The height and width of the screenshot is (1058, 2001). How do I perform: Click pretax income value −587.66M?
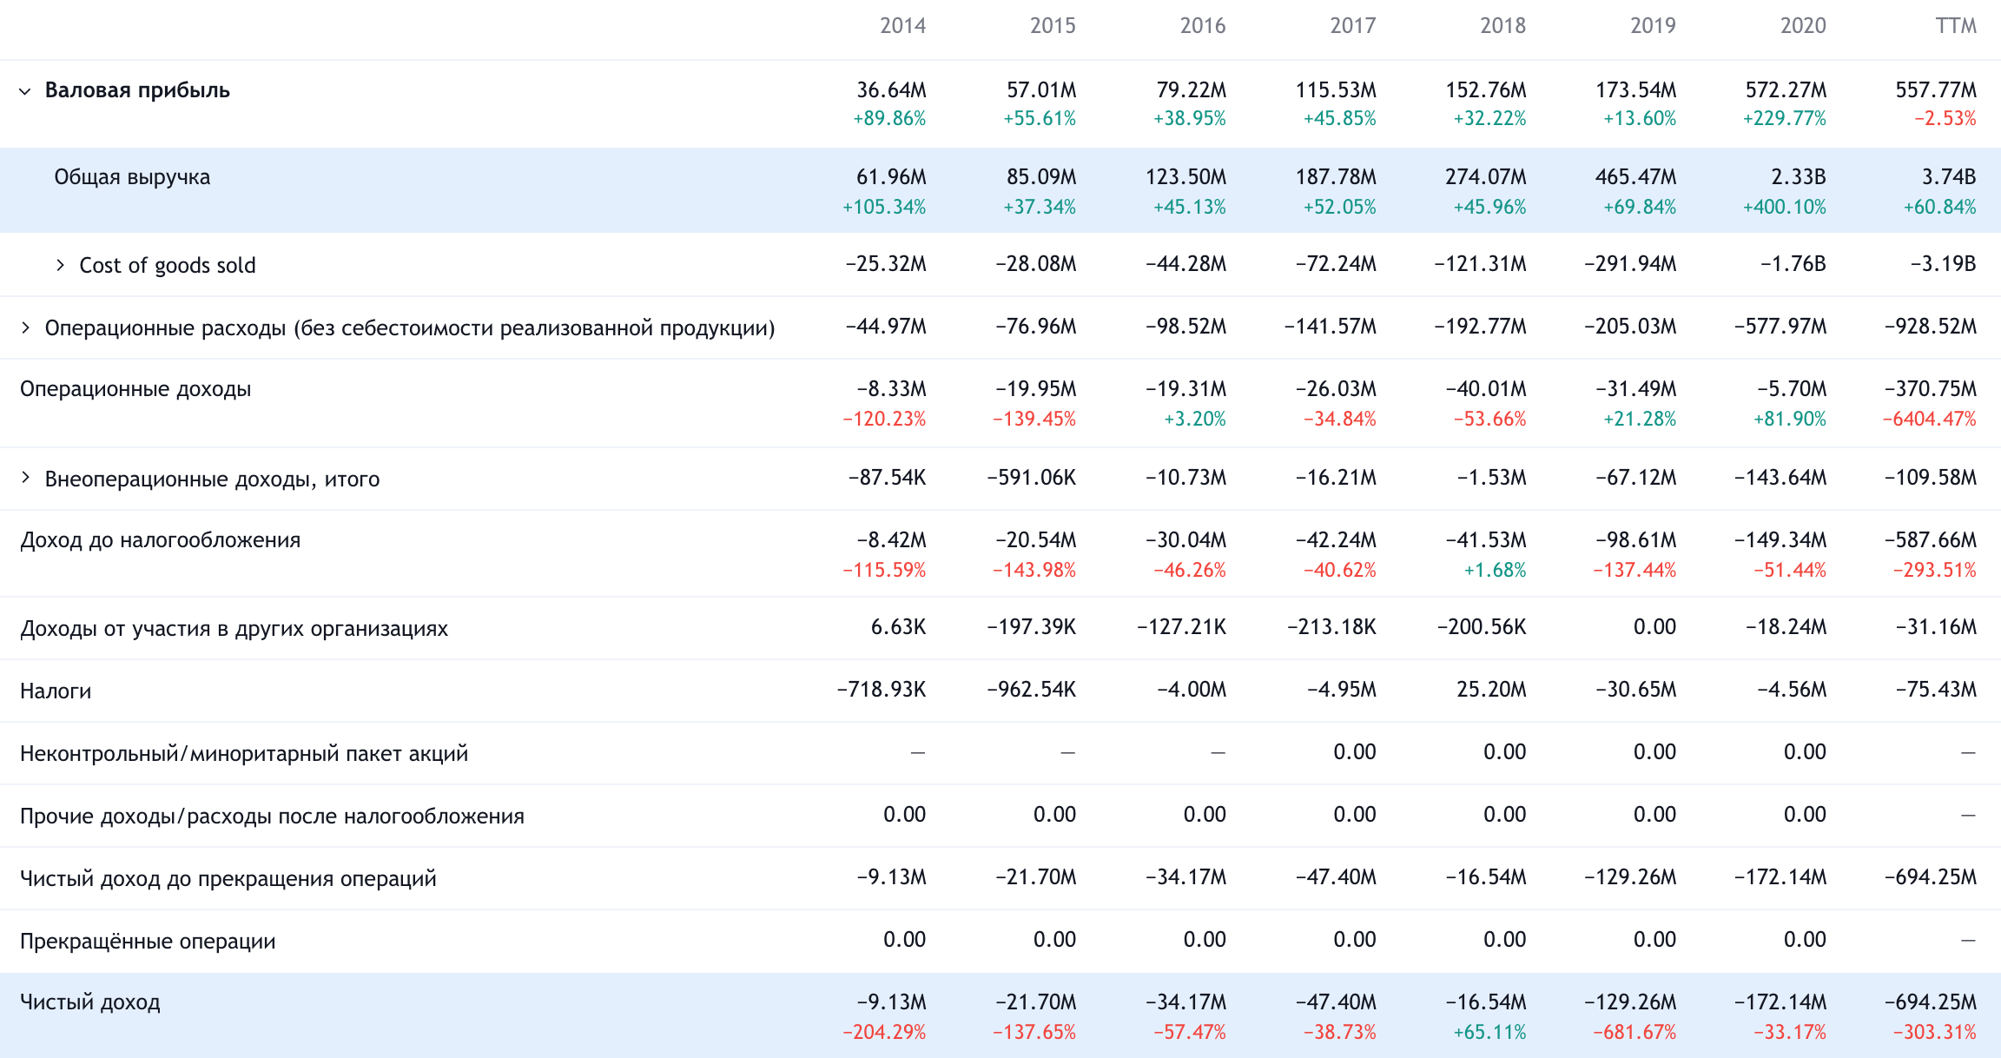1931,540
